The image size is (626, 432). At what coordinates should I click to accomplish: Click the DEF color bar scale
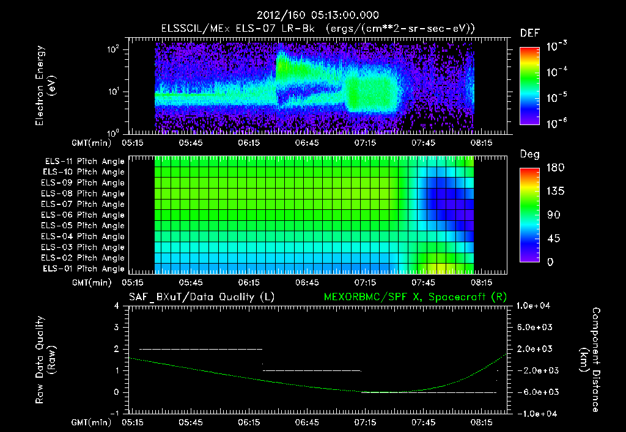[x=530, y=85]
